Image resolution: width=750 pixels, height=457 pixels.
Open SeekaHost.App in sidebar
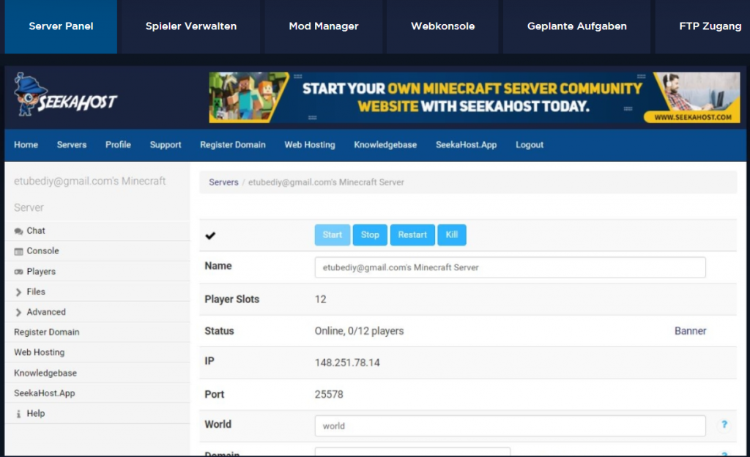[x=45, y=393]
